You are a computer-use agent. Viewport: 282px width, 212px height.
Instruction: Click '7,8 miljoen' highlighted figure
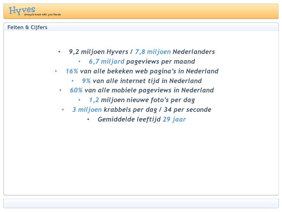click(153, 52)
